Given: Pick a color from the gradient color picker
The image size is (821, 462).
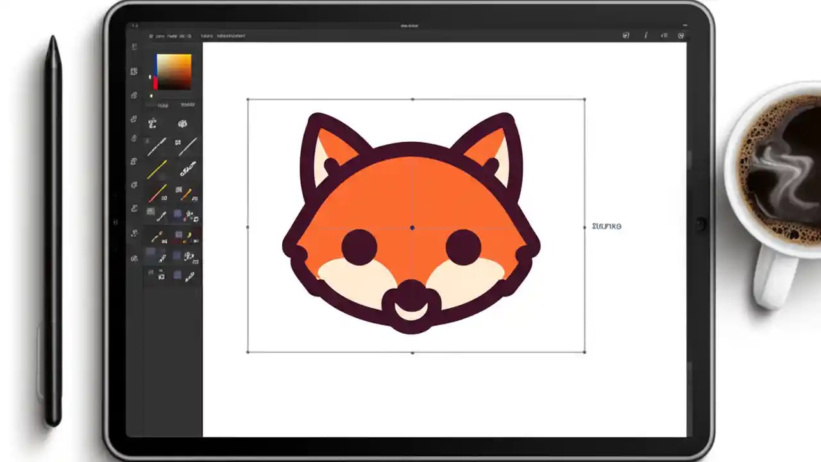Looking at the screenshot, I should pyautogui.click(x=174, y=69).
